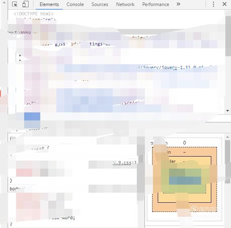
Task: Open the .9.css:1 stylesheet source link
Action: pos(125,163)
